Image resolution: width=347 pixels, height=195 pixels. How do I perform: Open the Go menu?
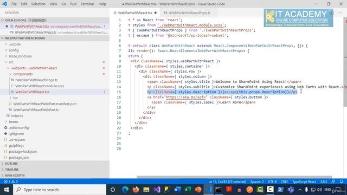point(63,4)
